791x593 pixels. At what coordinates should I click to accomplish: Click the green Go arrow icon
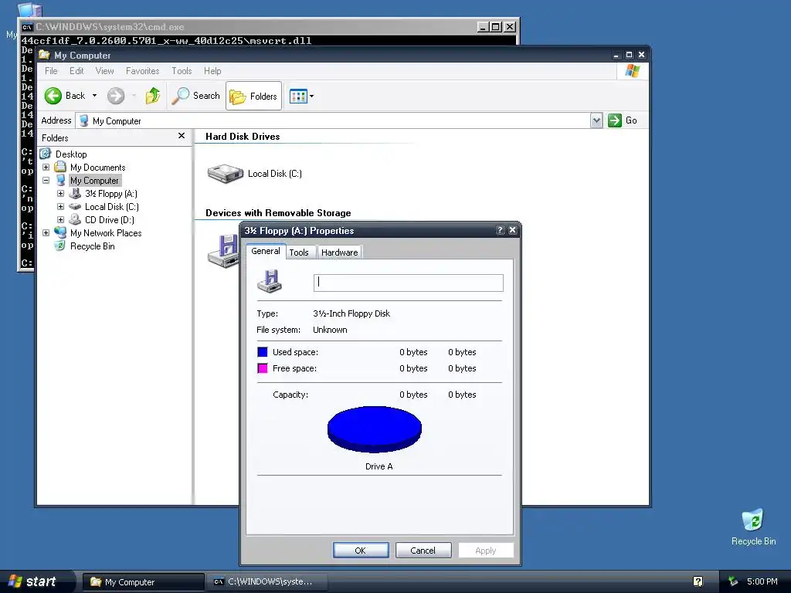click(614, 120)
